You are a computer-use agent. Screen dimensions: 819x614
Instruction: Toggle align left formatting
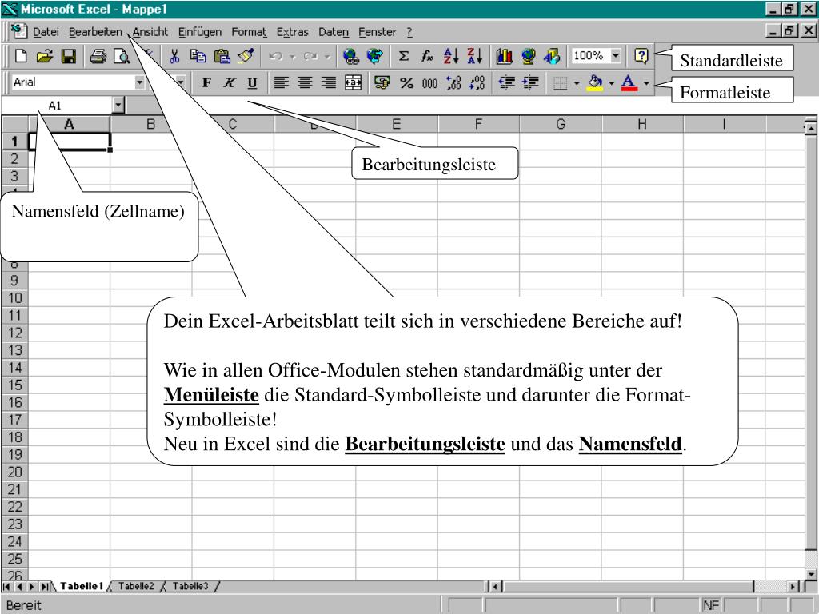point(281,82)
